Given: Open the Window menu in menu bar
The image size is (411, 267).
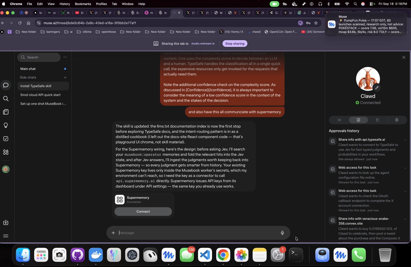Looking at the screenshot, I should [x=128, y=4].
